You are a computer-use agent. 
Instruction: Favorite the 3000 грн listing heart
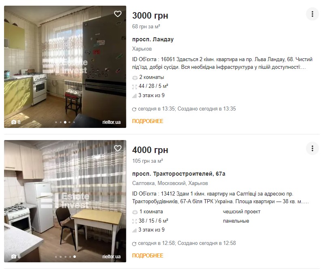[118, 14]
